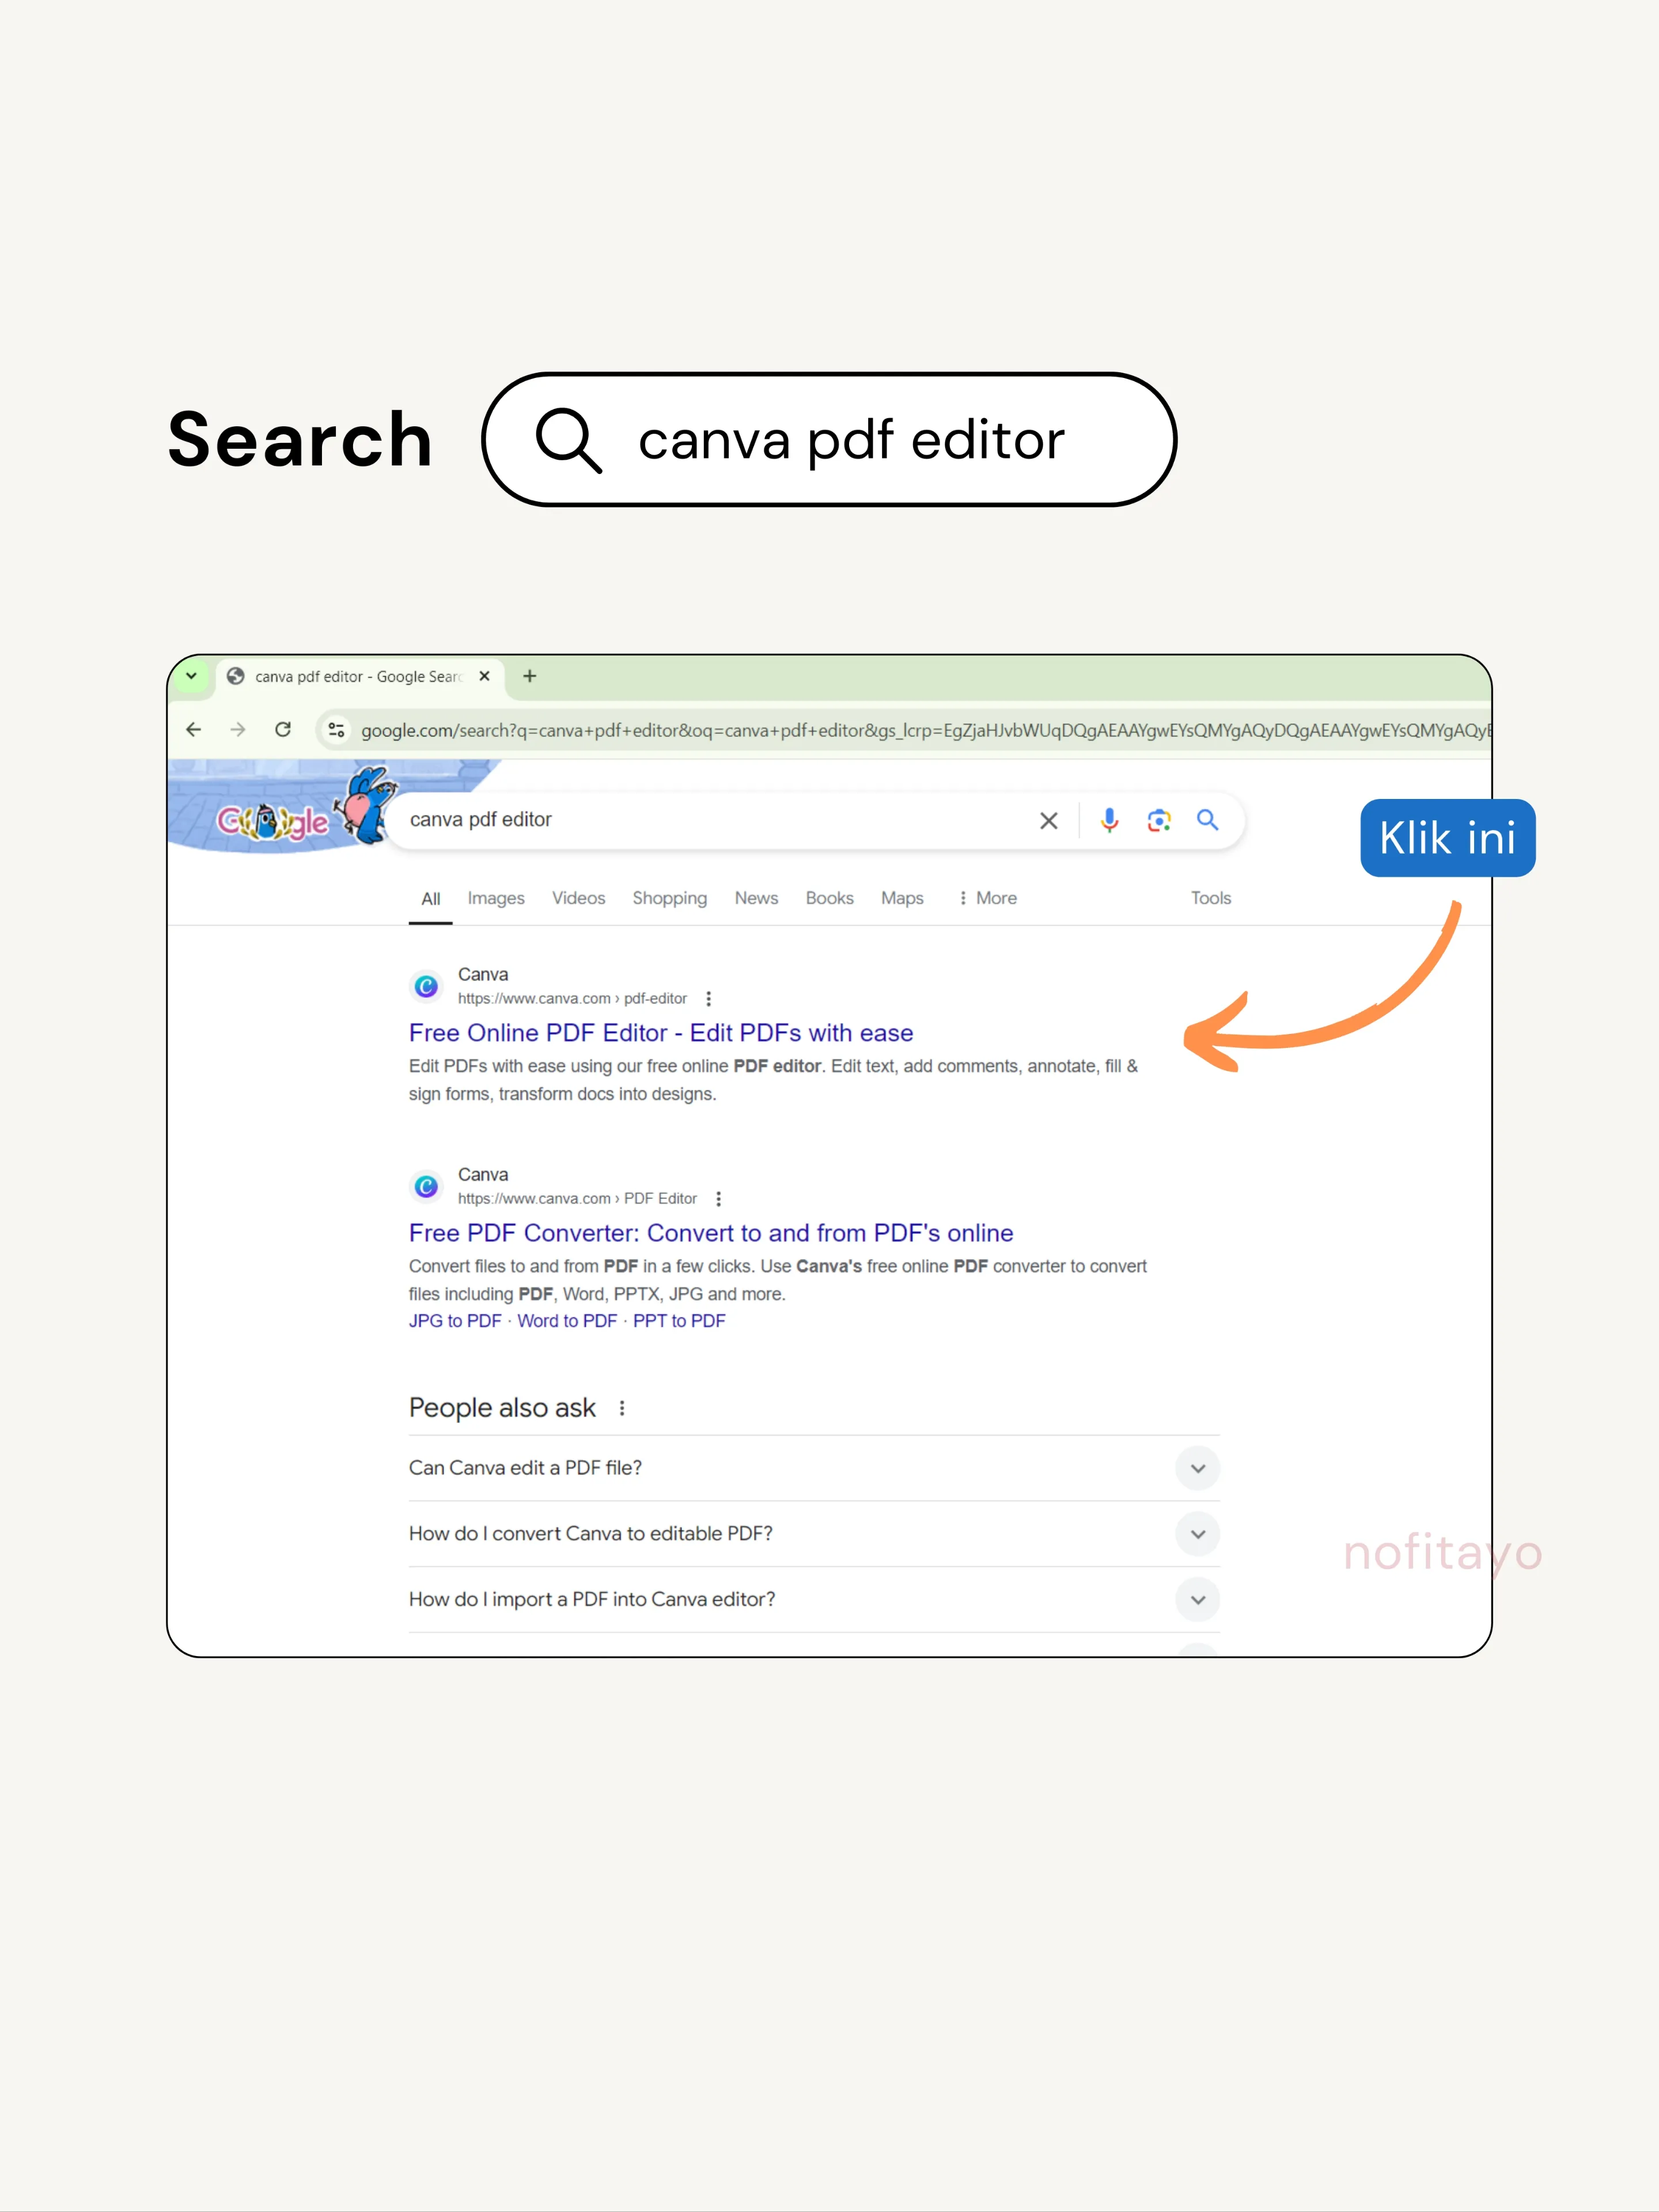The width and height of the screenshot is (1659, 2212).
Task: Expand 'Can Canva edit a PDF file?'
Action: pyautogui.click(x=1197, y=1468)
